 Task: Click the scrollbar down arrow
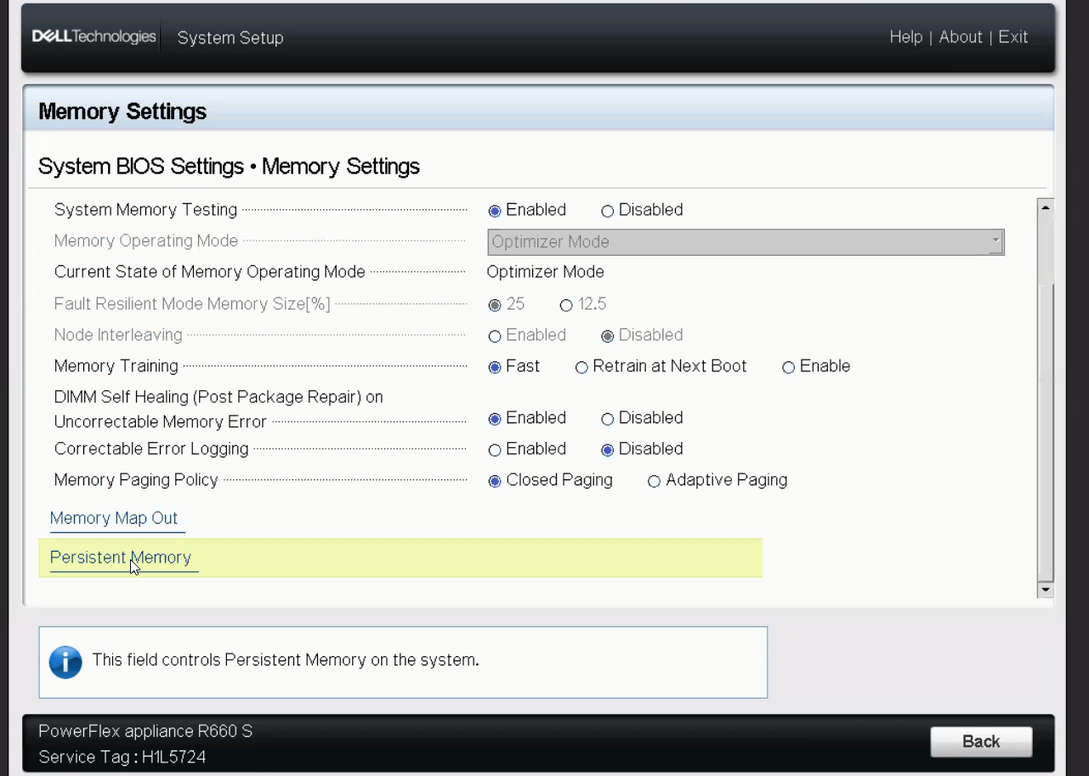1046,590
